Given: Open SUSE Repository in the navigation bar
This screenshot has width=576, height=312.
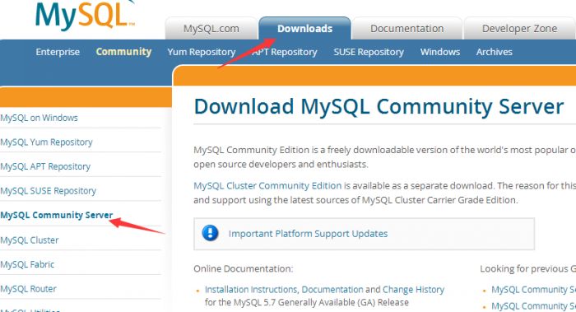Looking at the screenshot, I should coord(369,52).
